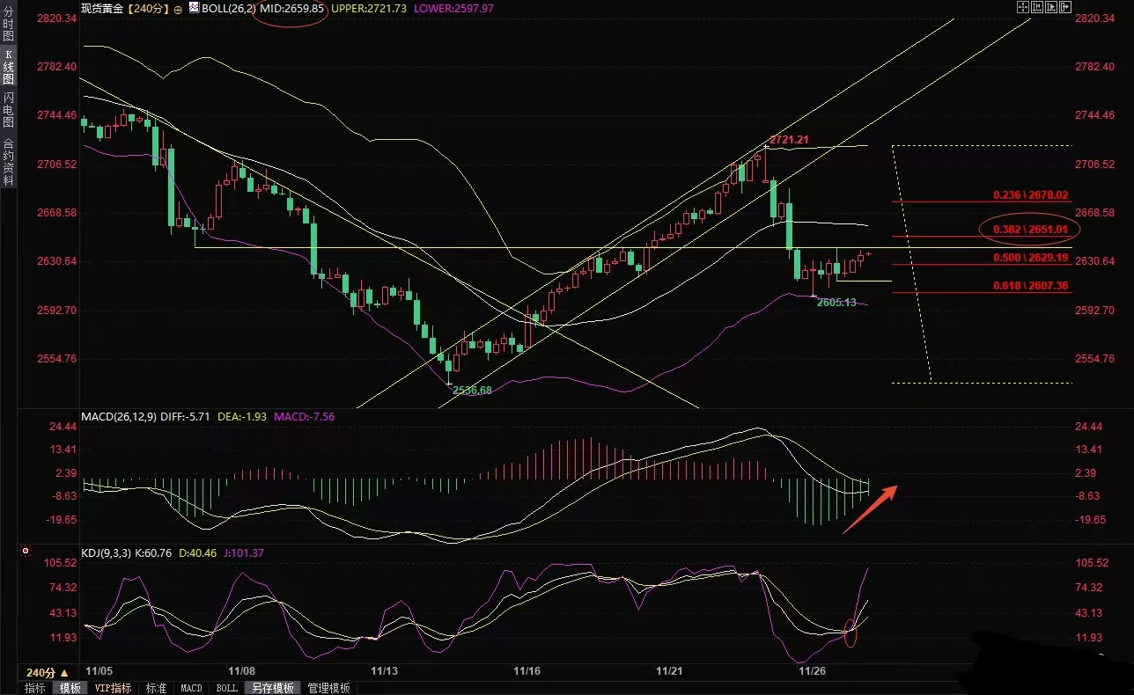Click the 0.382 \ 2651.01 Fibonacci label
Screen dimensions: 1134x695
[x=1030, y=230]
